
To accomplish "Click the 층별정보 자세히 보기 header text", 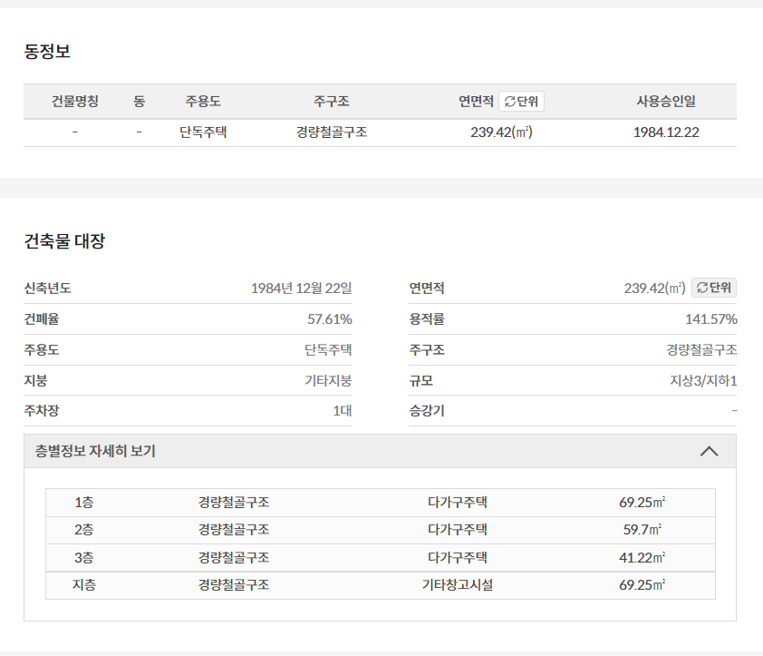I will tap(95, 451).
